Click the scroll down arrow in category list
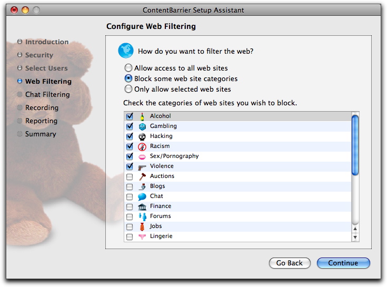This screenshot has width=387, height=287. [x=355, y=237]
